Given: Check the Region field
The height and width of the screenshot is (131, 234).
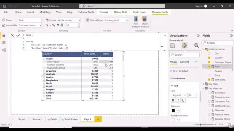Looking at the screenshot, I should coord(209,71).
